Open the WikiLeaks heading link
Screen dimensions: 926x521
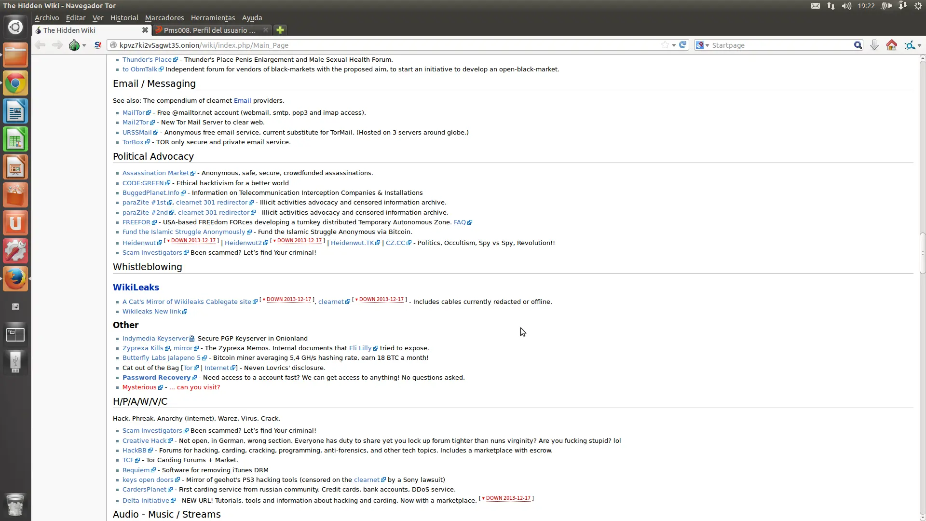136,287
